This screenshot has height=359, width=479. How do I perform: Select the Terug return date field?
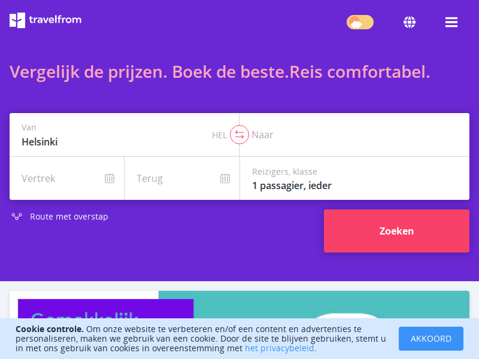click(182, 178)
